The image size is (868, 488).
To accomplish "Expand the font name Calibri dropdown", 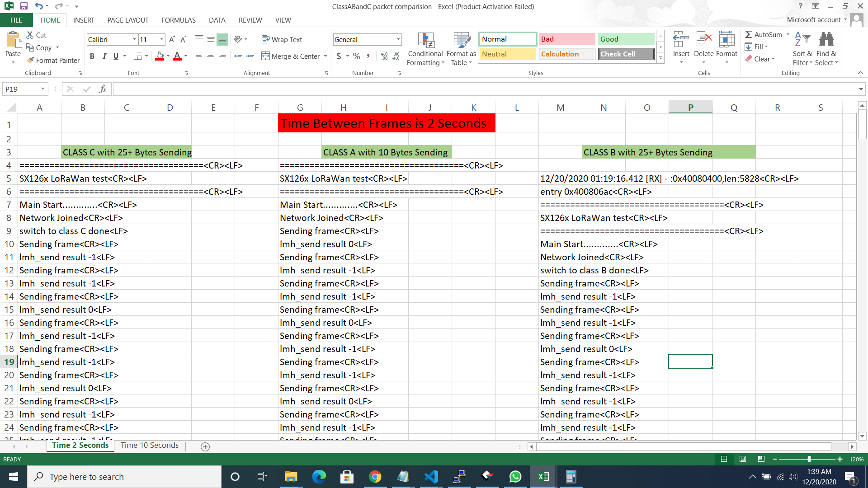I will [134, 40].
